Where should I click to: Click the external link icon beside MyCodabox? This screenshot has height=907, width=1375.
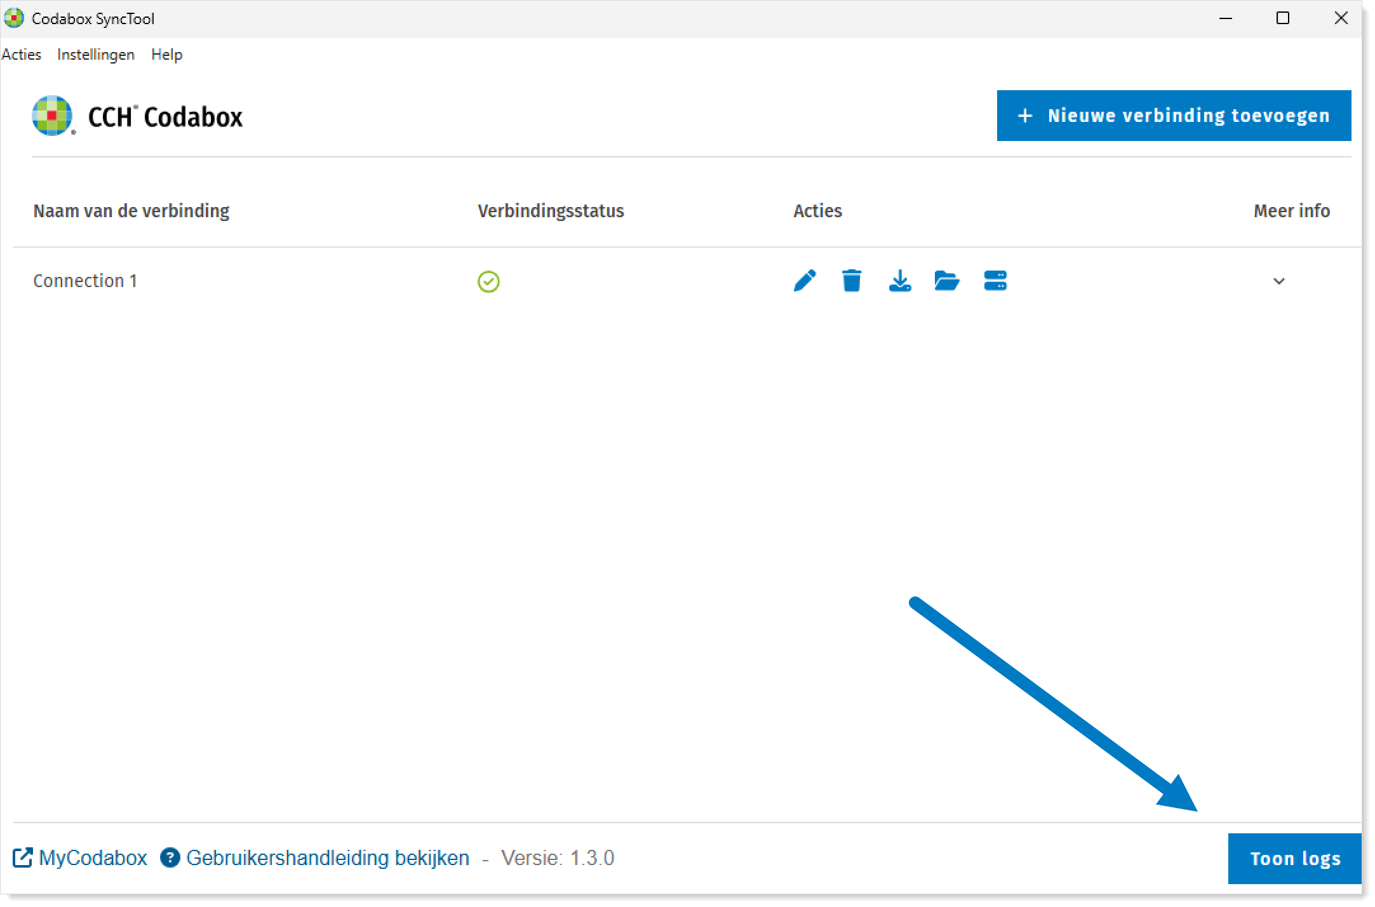click(23, 858)
